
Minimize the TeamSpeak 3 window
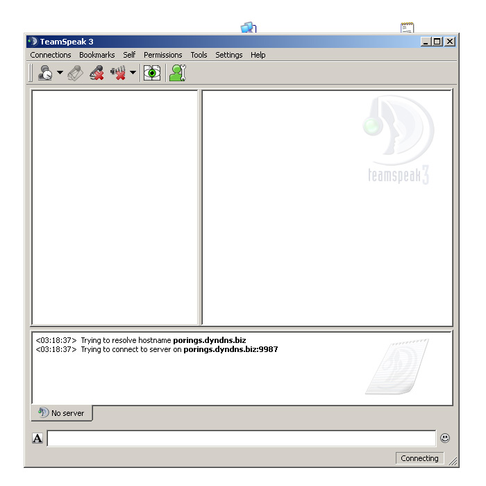426,41
